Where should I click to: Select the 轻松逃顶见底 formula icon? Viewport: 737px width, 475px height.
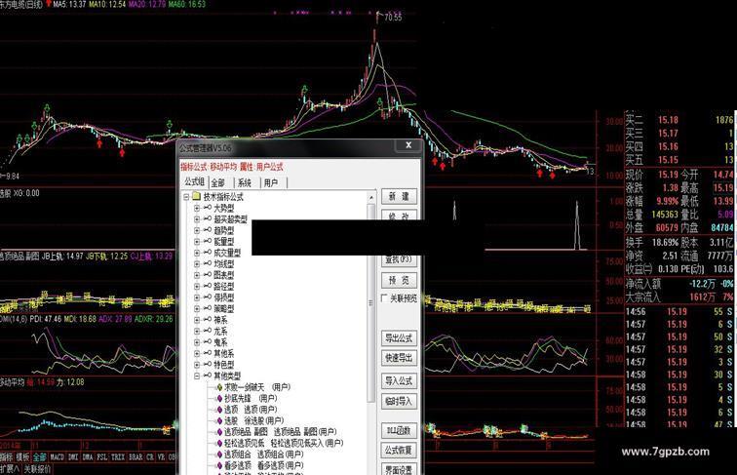point(219,443)
